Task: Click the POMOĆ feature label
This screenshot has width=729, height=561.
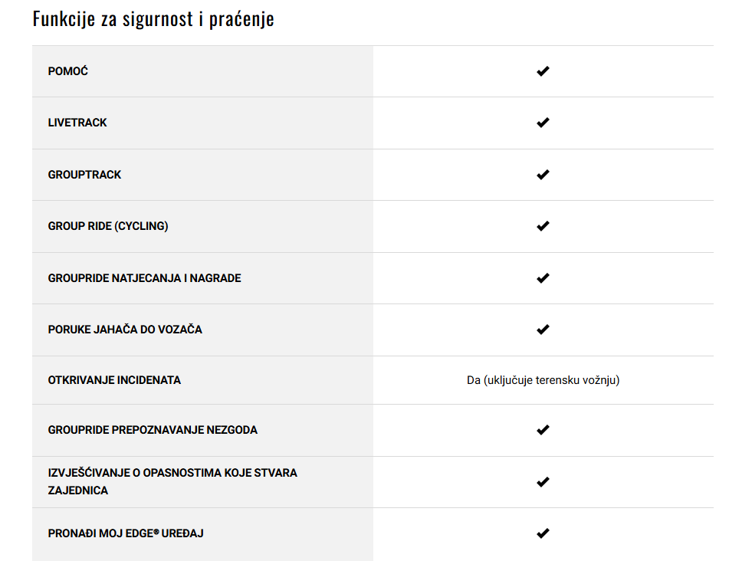Action: 68,71
